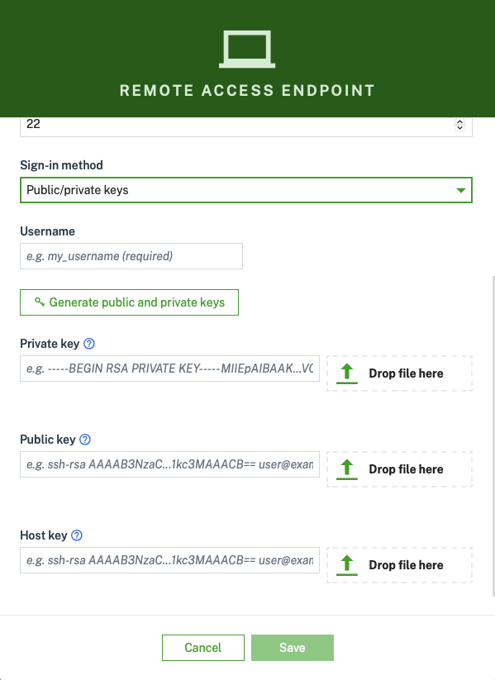Image resolution: width=495 pixels, height=680 pixels.
Task: Open the Public key help tooltip icon
Action: pyautogui.click(x=84, y=440)
